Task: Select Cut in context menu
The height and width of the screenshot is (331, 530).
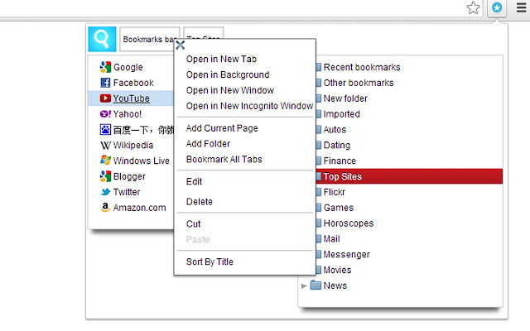Action: 193,224
